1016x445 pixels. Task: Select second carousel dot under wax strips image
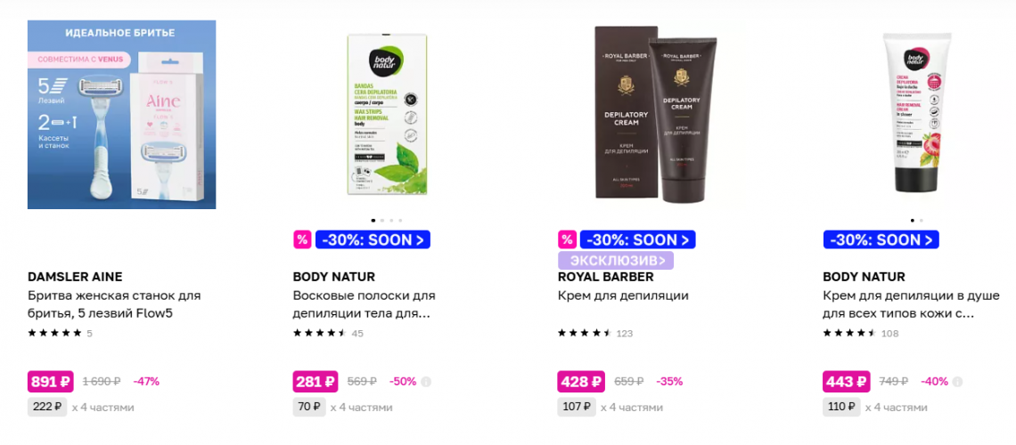(381, 221)
